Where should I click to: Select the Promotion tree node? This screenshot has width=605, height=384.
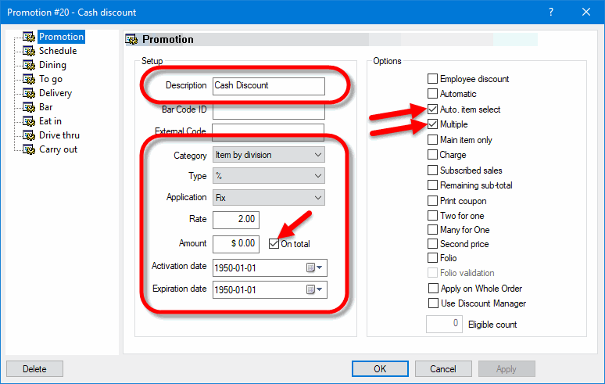pyautogui.click(x=61, y=37)
